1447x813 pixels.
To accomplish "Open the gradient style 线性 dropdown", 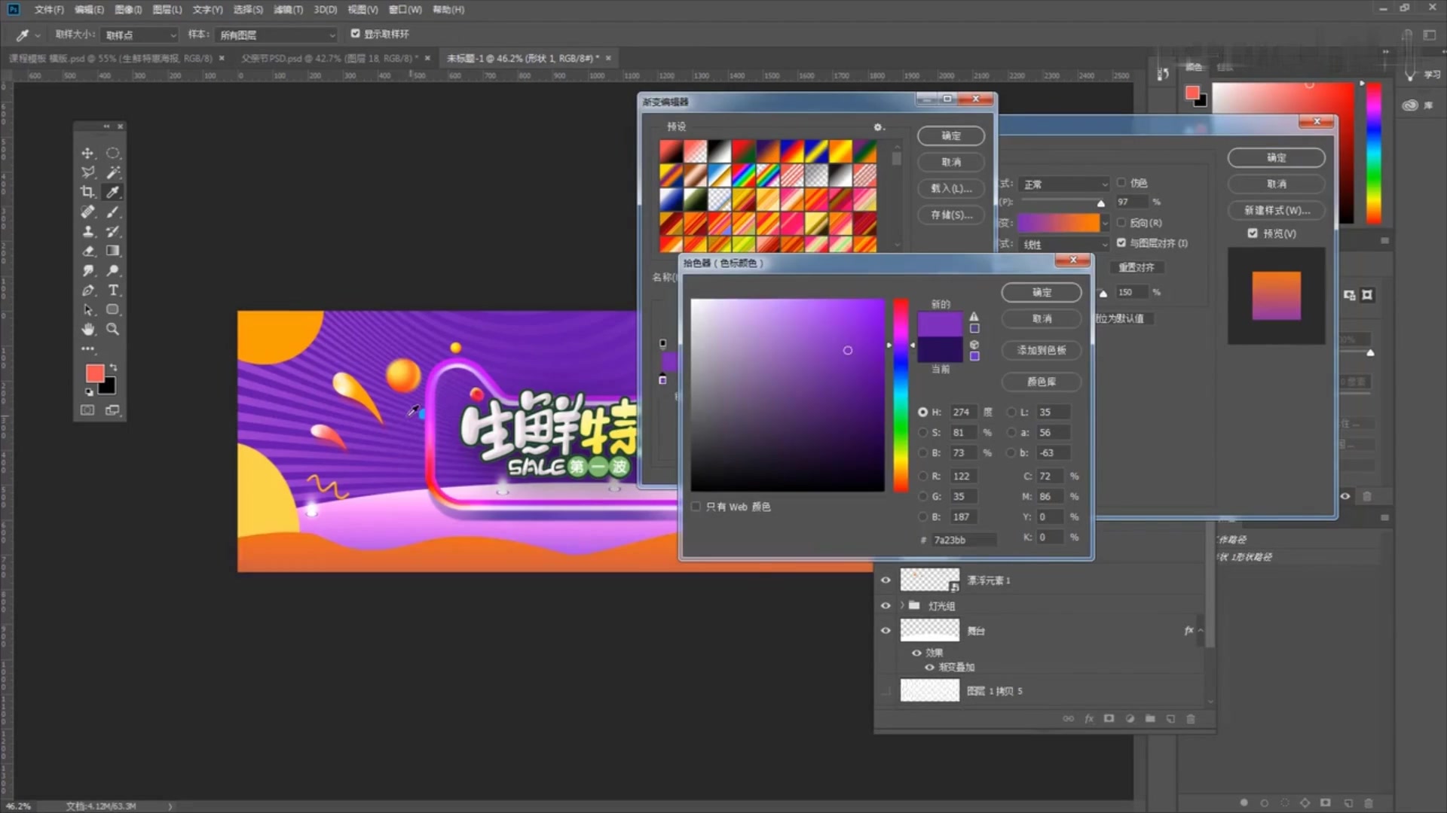I will coord(1064,245).
